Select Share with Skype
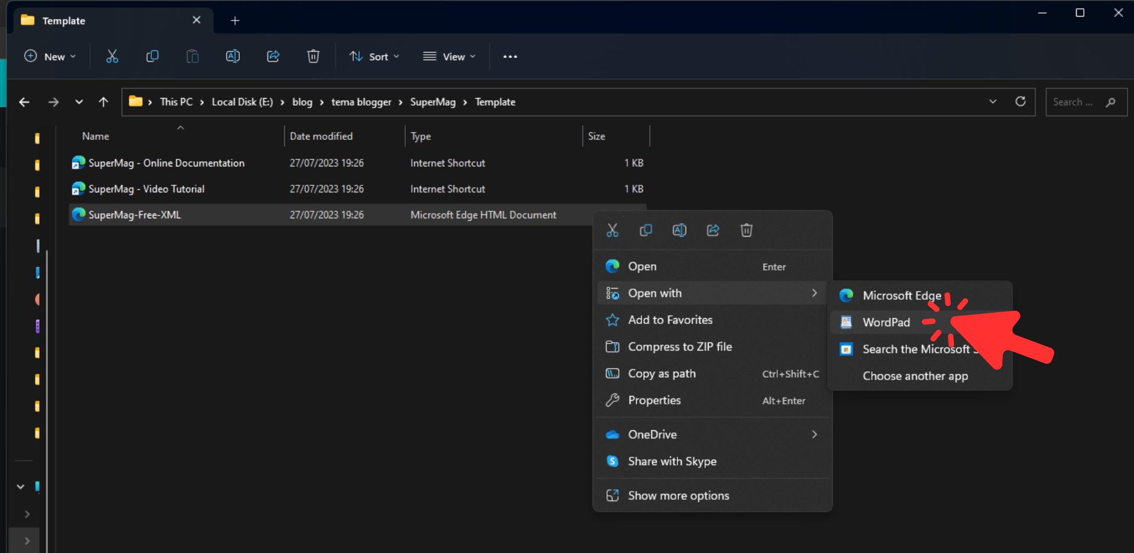The image size is (1134, 553). (712, 462)
